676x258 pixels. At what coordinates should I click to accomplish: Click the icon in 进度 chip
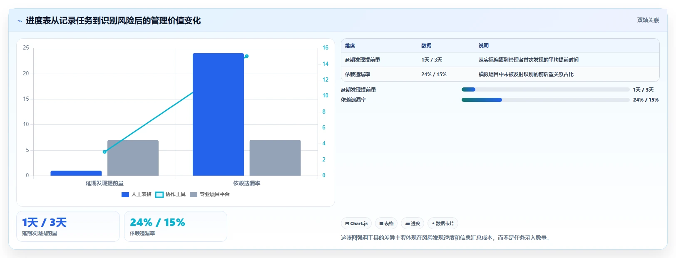408,224
